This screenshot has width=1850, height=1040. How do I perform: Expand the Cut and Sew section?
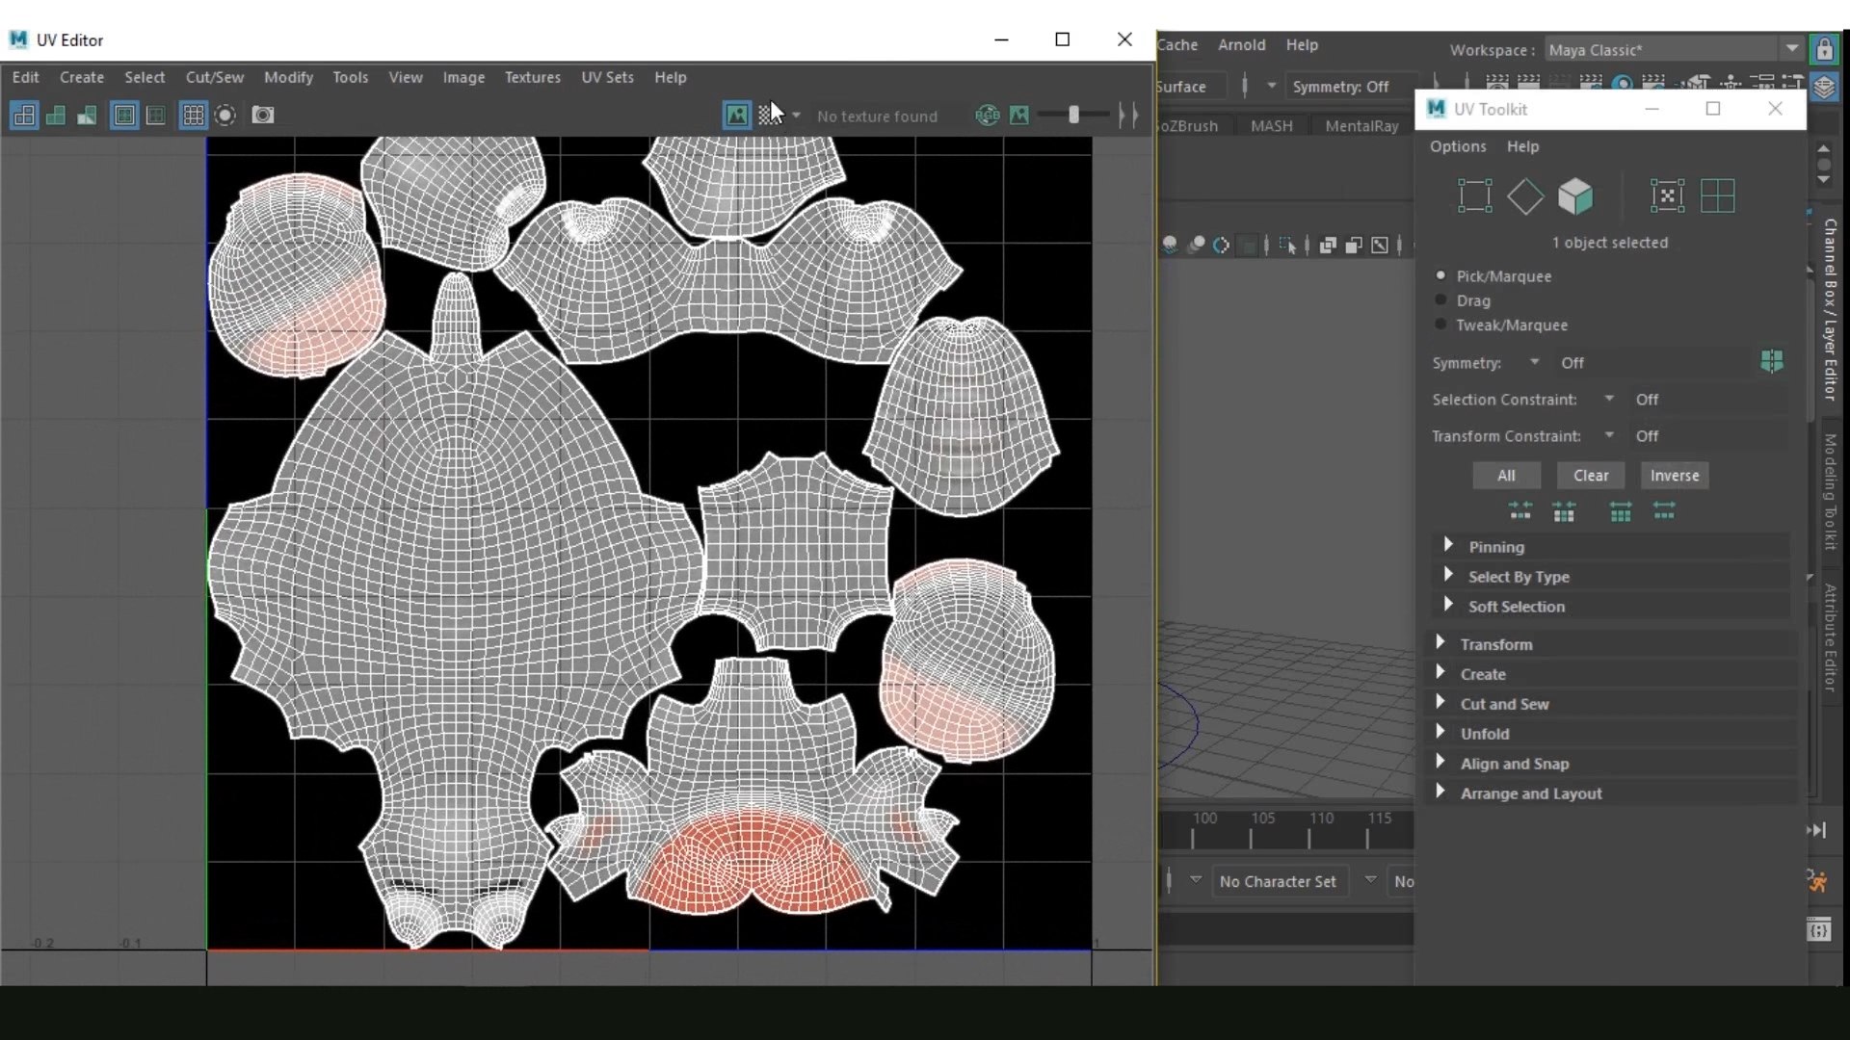tap(1611, 704)
